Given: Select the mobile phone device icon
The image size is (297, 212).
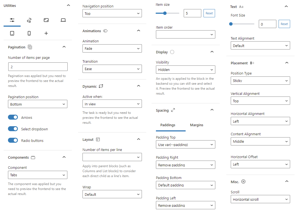Looking at the screenshot, I should click(x=29, y=33).
